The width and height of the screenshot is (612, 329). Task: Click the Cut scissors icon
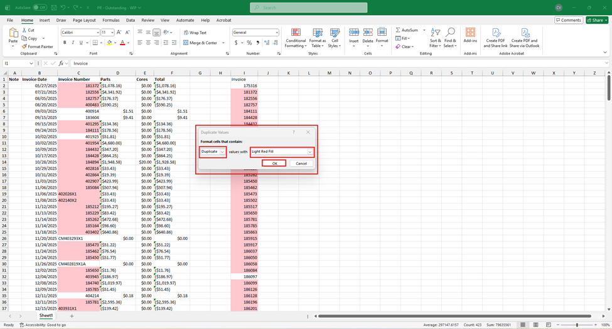(24, 30)
